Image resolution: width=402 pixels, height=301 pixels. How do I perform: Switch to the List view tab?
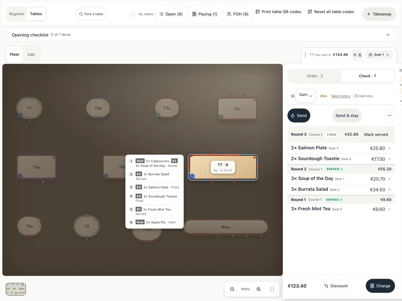coord(31,54)
